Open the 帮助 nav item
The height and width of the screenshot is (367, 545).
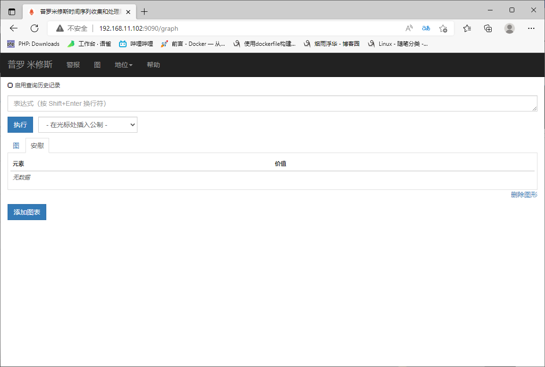[153, 65]
